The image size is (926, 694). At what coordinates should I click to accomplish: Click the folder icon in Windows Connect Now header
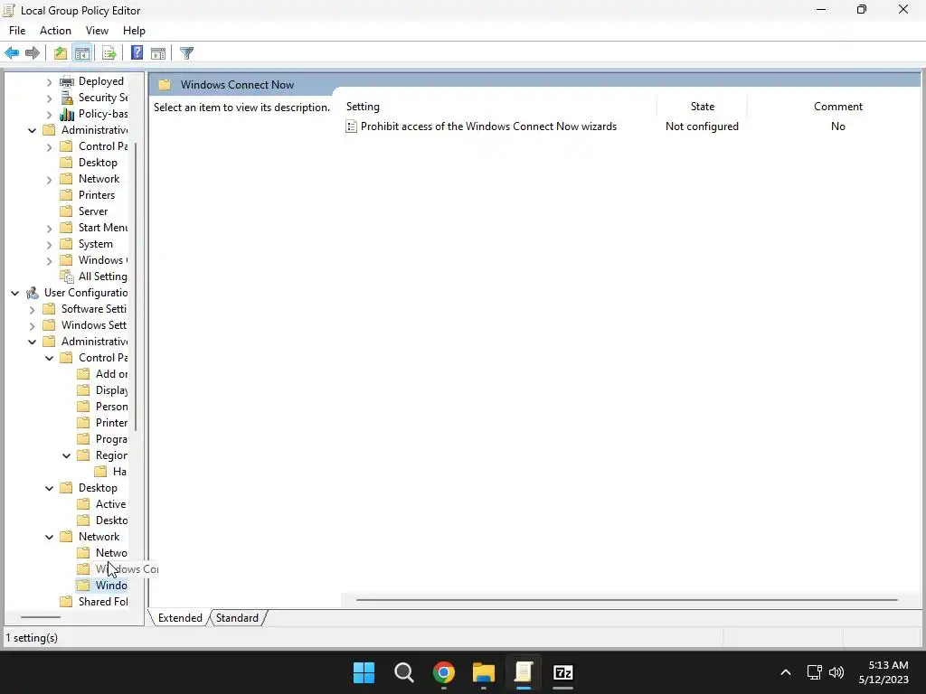pyautogui.click(x=165, y=84)
